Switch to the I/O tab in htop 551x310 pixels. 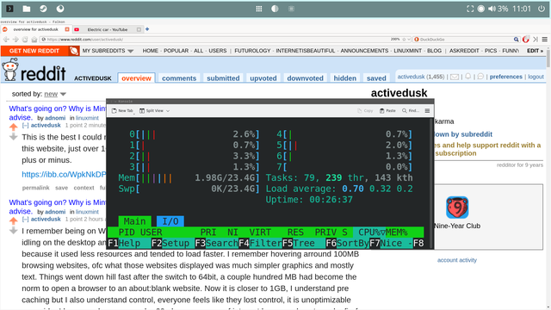(x=170, y=221)
